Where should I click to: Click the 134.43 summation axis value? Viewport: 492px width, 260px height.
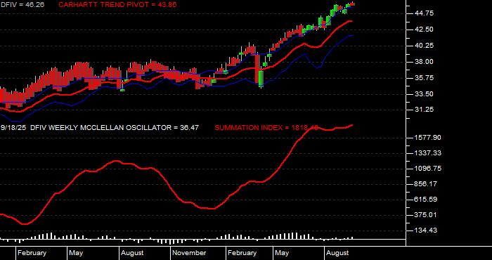point(426,230)
